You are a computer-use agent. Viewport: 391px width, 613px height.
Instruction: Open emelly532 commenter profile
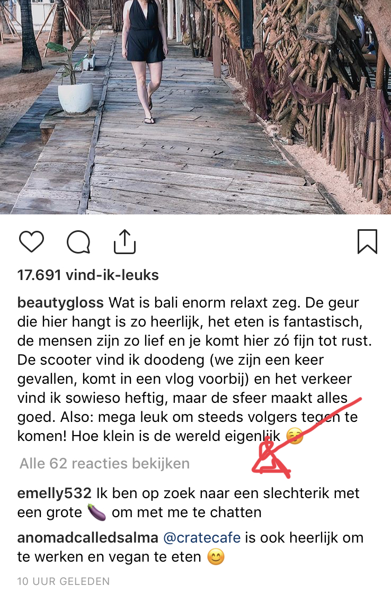click(54, 493)
